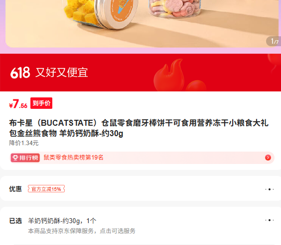Image resolution: width=281 pixels, height=245 pixels.
Task: Open the three-dot menu in 已选 row
Action: (x=270, y=220)
